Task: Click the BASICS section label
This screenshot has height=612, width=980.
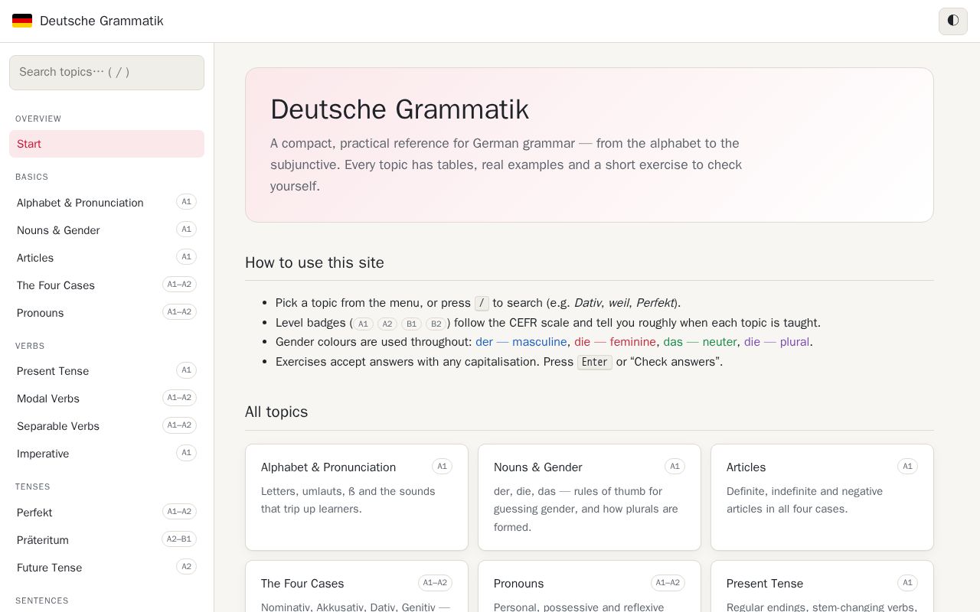Action: click(31, 177)
